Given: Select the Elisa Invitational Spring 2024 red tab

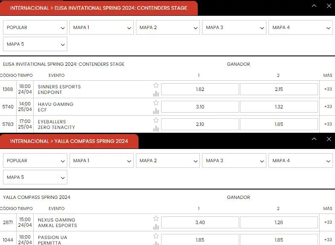Looking at the screenshot, I should click(98, 8).
